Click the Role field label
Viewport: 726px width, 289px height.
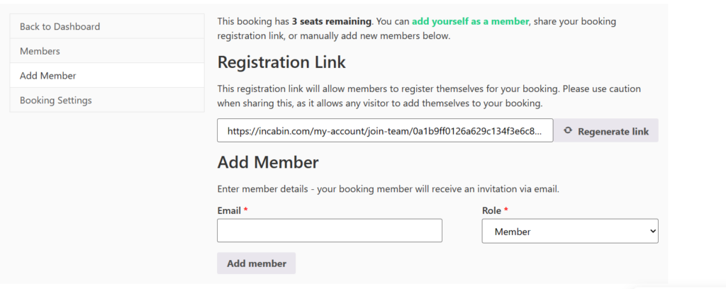point(491,210)
